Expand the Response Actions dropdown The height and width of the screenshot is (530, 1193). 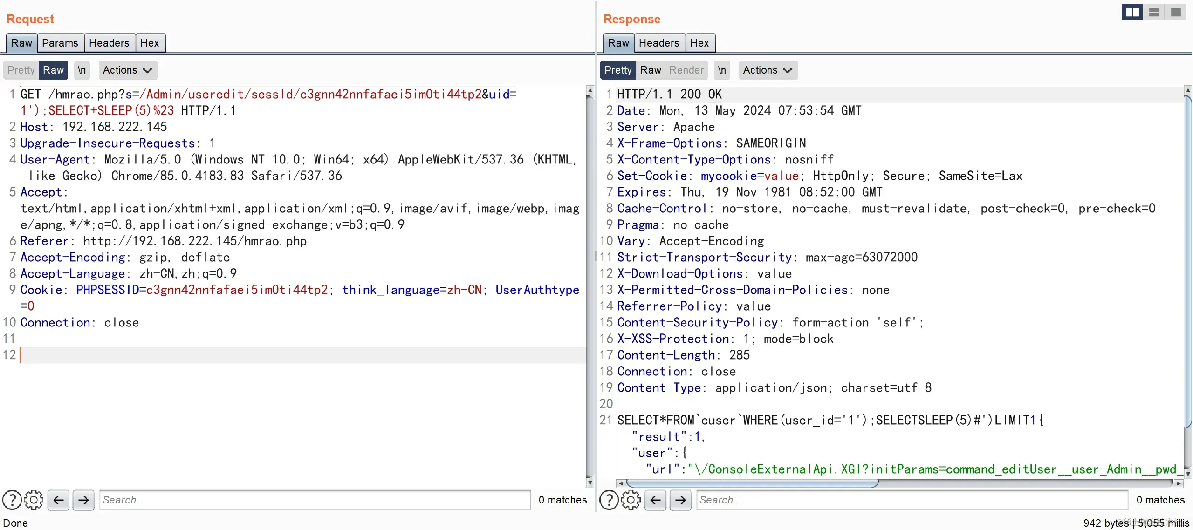[768, 70]
